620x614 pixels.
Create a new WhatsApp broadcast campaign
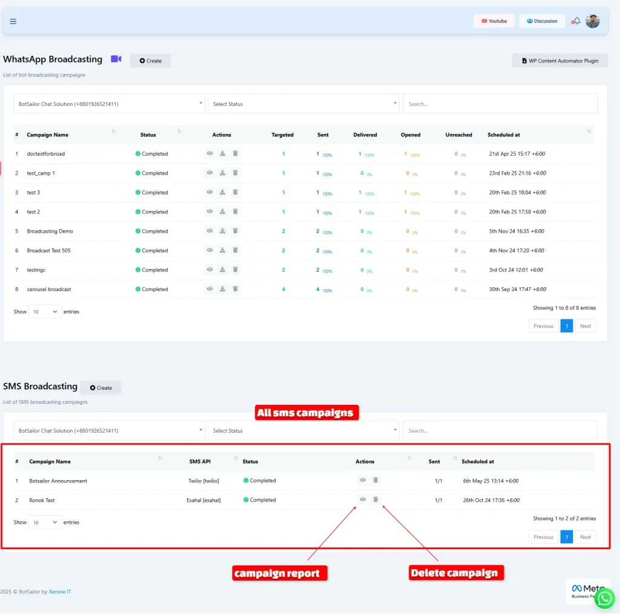(x=150, y=61)
